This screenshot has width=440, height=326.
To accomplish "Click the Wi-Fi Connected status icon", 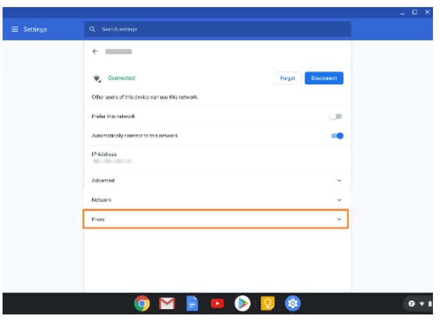I will tap(97, 78).
